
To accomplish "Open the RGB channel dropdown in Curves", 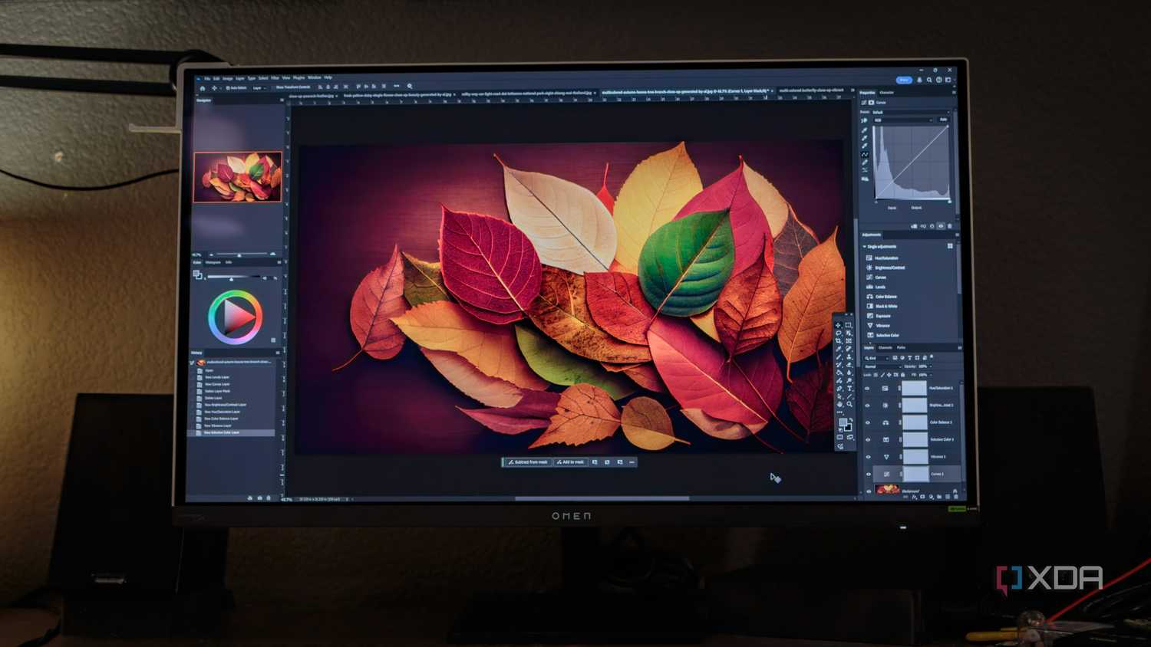I will click(904, 120).
